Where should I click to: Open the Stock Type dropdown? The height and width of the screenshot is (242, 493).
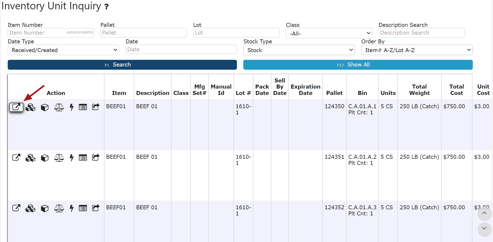pyautogui.click(x=299, y=50)
